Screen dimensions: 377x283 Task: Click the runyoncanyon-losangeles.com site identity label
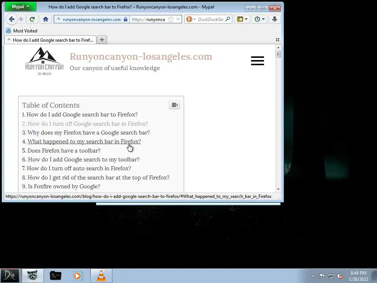tap(92, 20)
